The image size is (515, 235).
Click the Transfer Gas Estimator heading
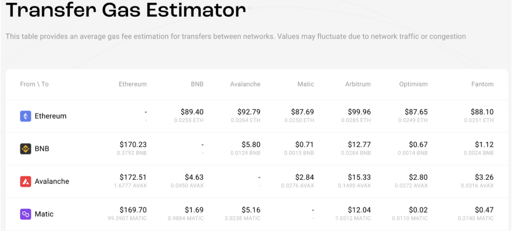(x=126, y=10)
